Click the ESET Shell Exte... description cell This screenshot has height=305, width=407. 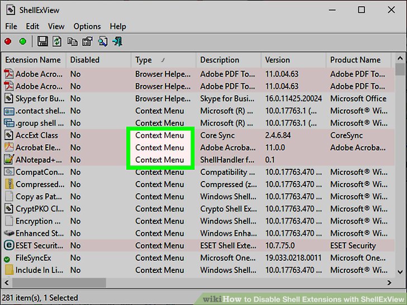pyautogui.click(x=228, y=246)
